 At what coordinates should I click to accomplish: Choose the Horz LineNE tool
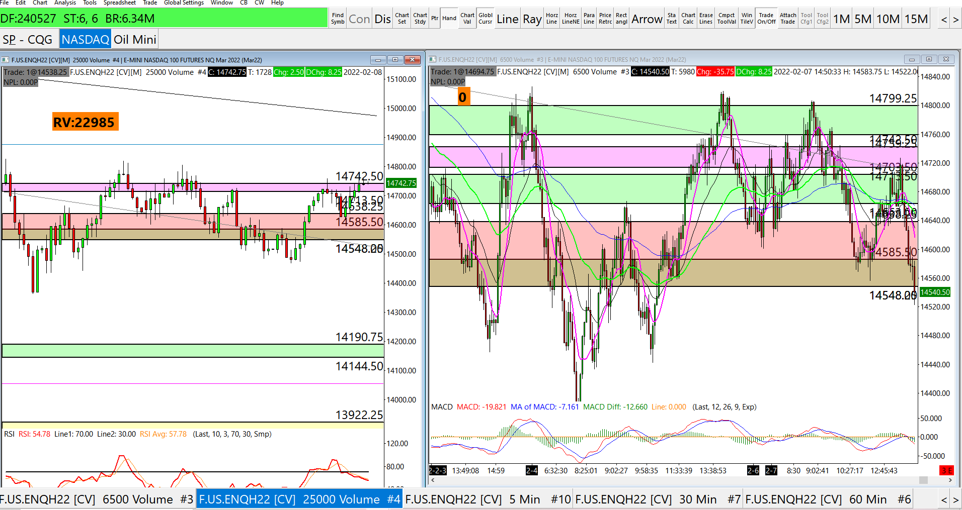pyautogui.click(x=571, y=19)
